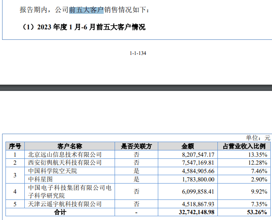Click 是 in the 中科星图 row

[136, 179]
